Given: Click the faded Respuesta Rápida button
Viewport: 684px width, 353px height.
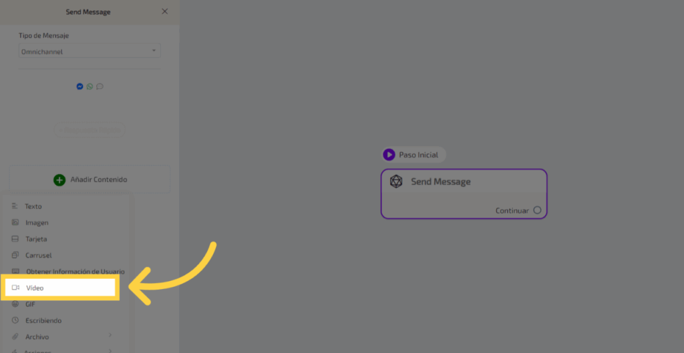Looking at the screenshot, I should [90, 130].
